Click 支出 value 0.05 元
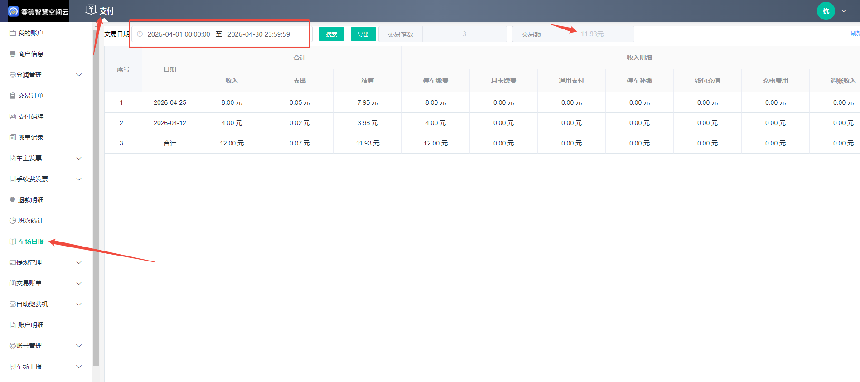Image resolution: width=860 pixels, height=382 pixels. pyautogui.click(x=300, y=102)
